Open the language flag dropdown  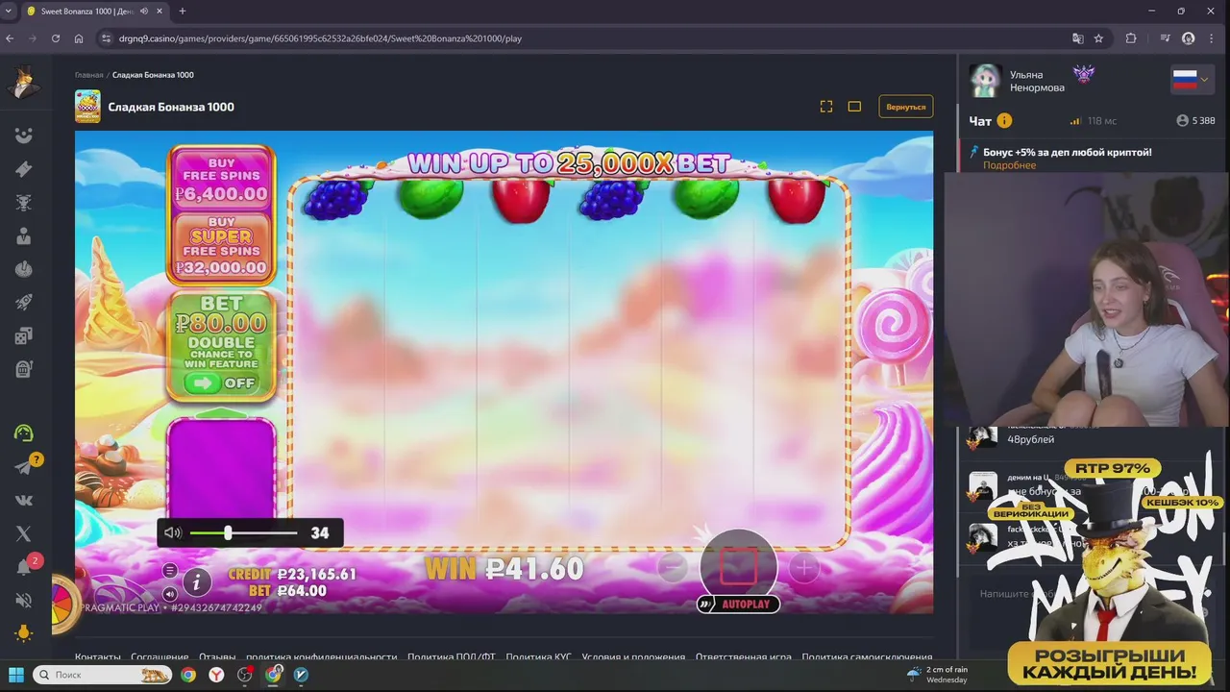pyautogui.click(x=1192, y=80)
